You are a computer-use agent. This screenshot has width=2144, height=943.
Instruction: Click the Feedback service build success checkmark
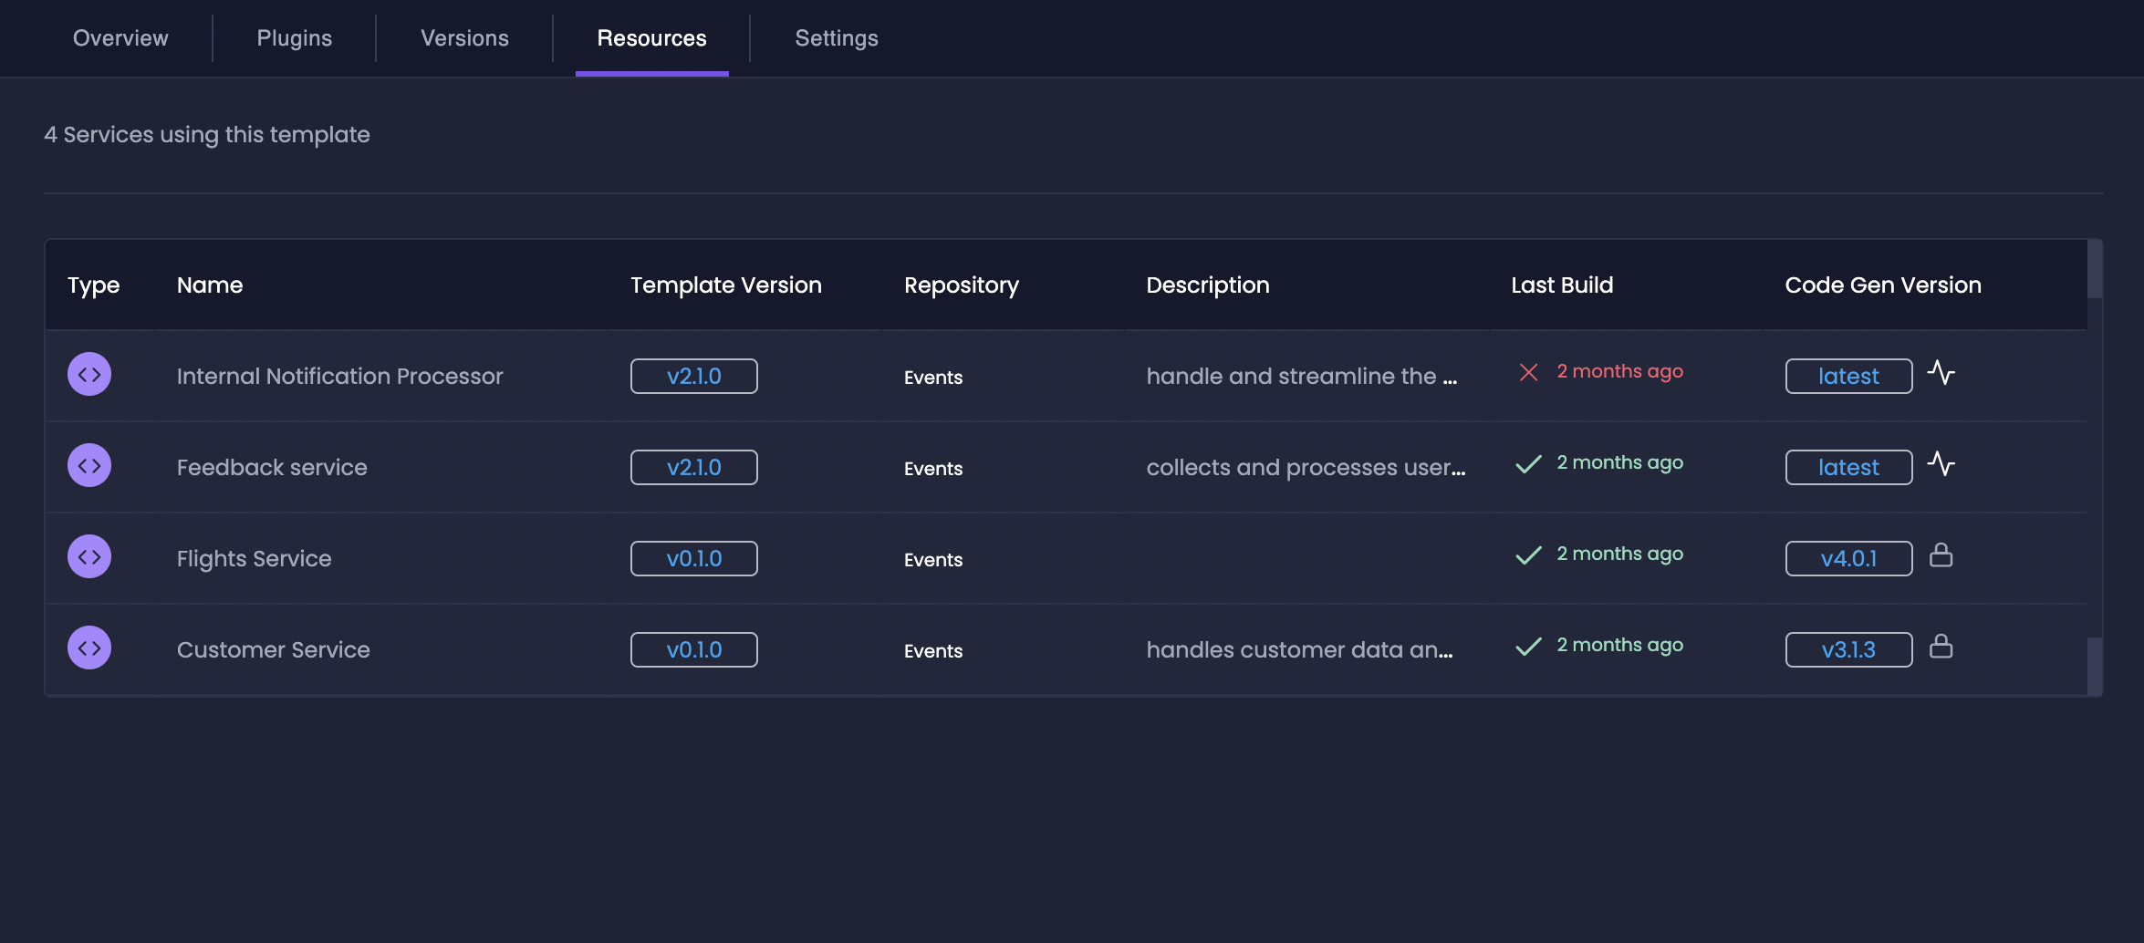(1528, 464)
